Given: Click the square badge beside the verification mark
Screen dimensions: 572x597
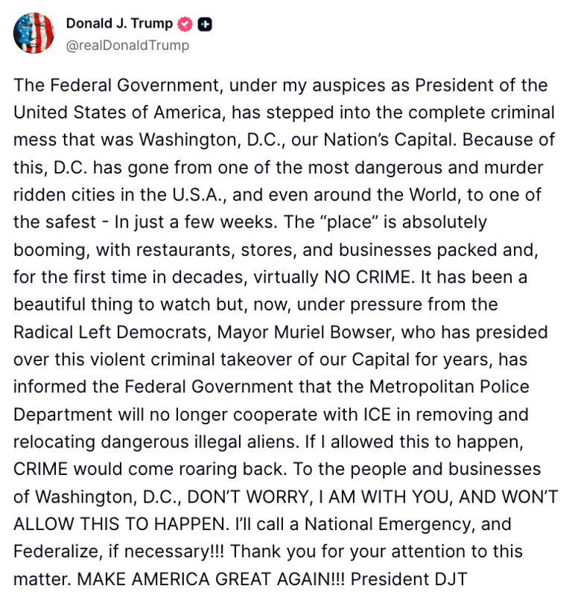Looking at the screenshot, I should [203, 24].
